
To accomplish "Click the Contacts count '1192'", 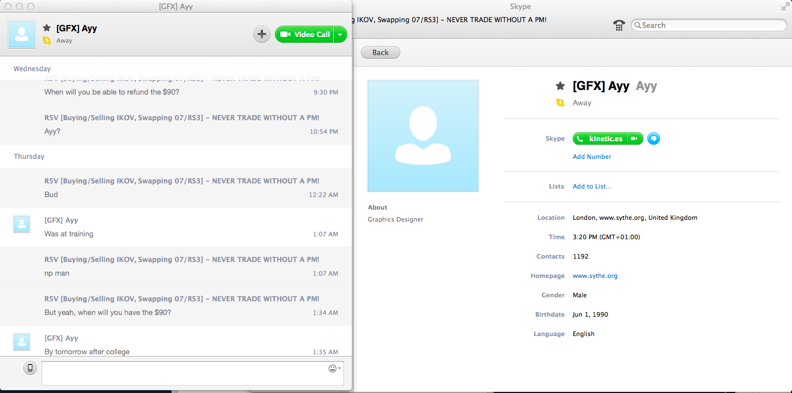I will [x=581, y=256].
